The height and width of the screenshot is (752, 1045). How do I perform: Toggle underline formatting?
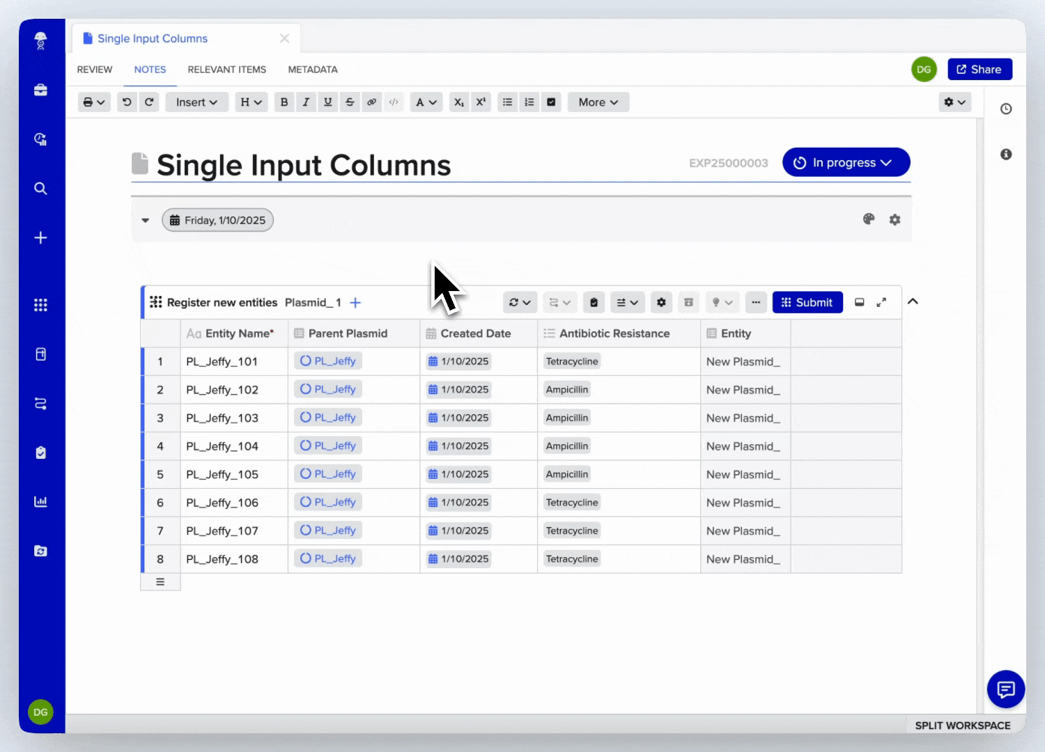click(x=327, y=102)
